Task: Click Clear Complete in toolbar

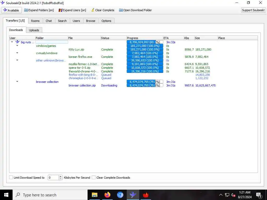Action: pyautogui.click(x=103, y=10)
